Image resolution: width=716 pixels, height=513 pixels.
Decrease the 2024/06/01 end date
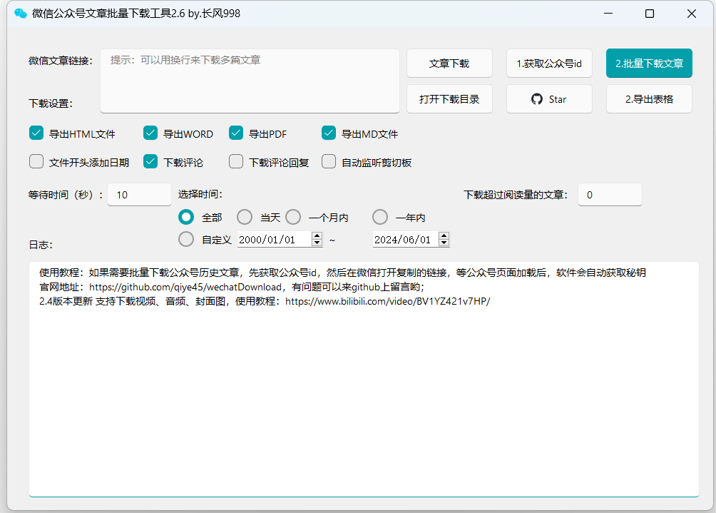444,243
